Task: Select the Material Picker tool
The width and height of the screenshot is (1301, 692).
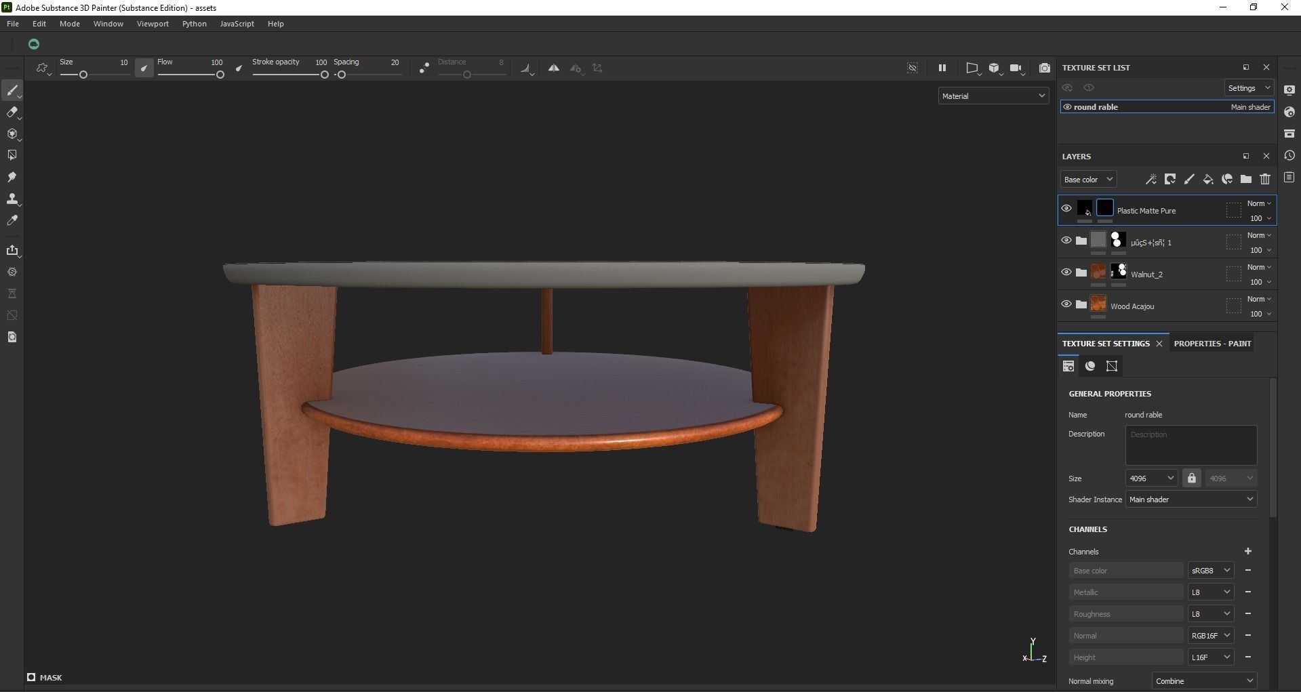Action: coord(12,220)
